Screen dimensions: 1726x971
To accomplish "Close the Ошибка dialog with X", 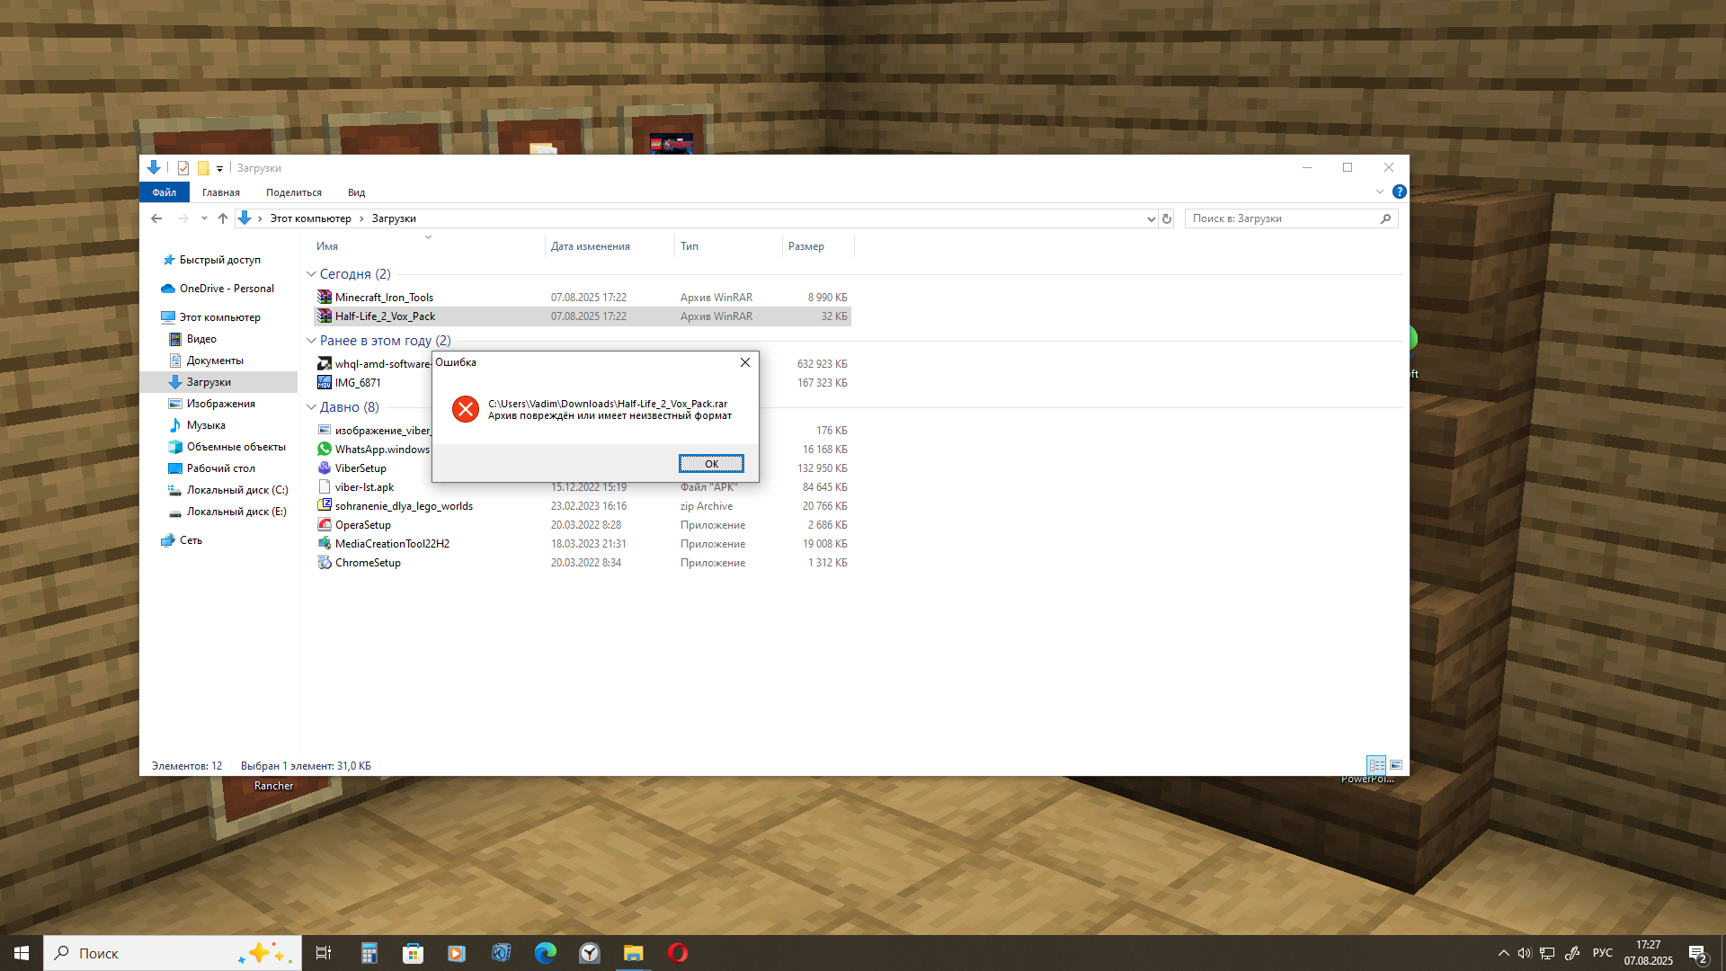I will 744,362.
